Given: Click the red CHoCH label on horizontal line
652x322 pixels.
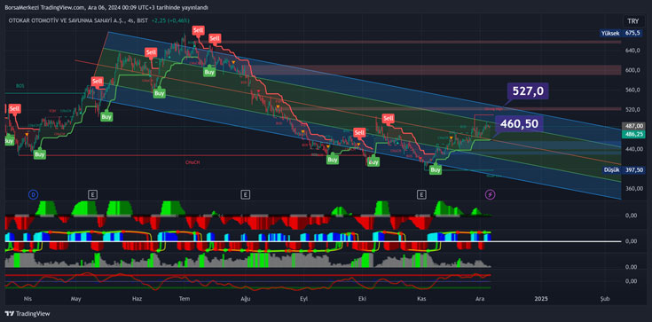Looking at the screenshot, I should click(192, 162).
